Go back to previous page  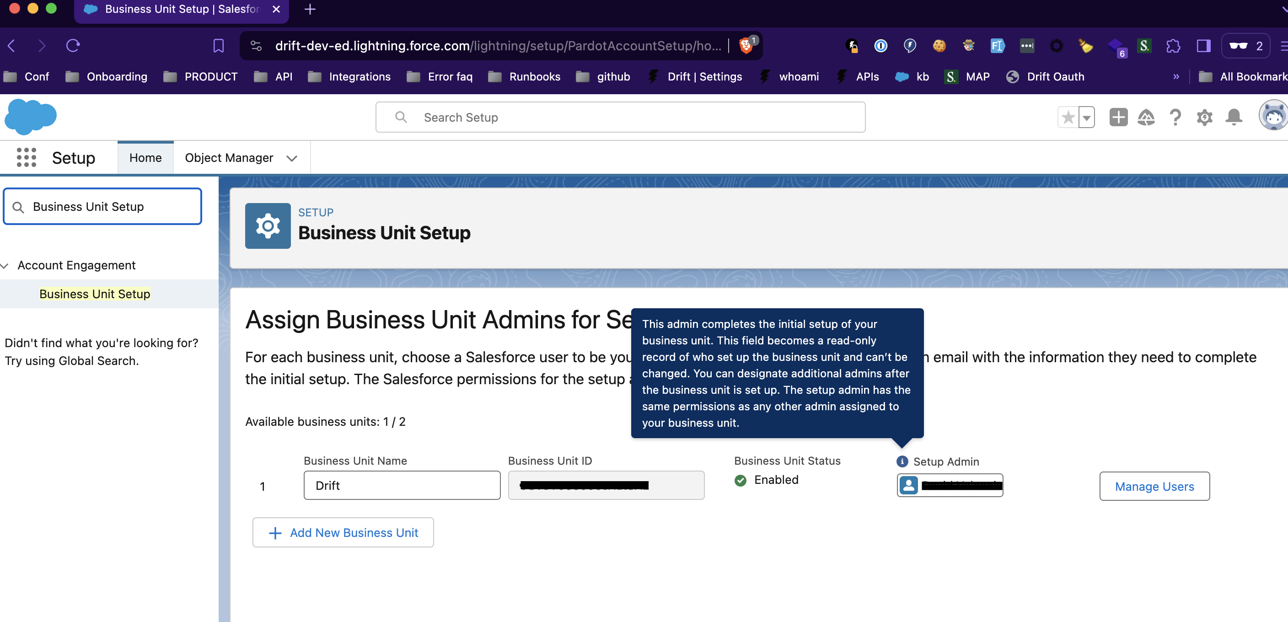pos(12,46)
